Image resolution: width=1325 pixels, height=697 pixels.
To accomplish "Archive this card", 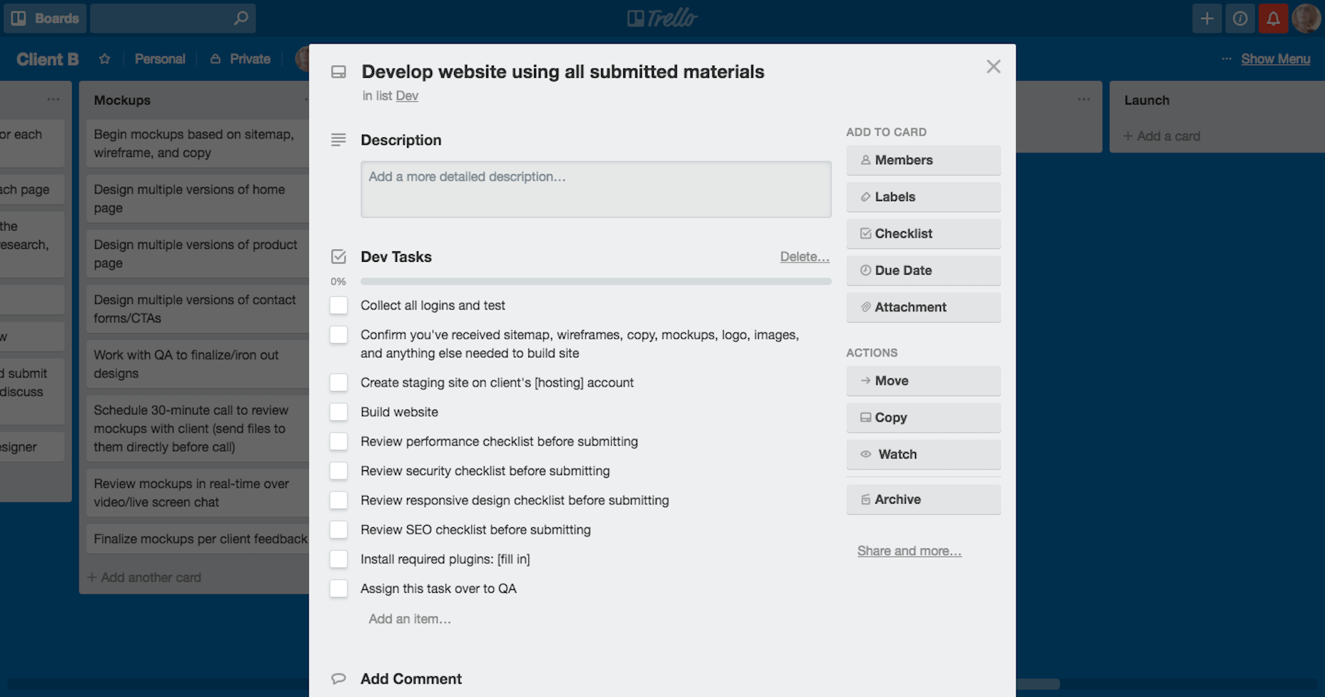I will tap(923, 499).
